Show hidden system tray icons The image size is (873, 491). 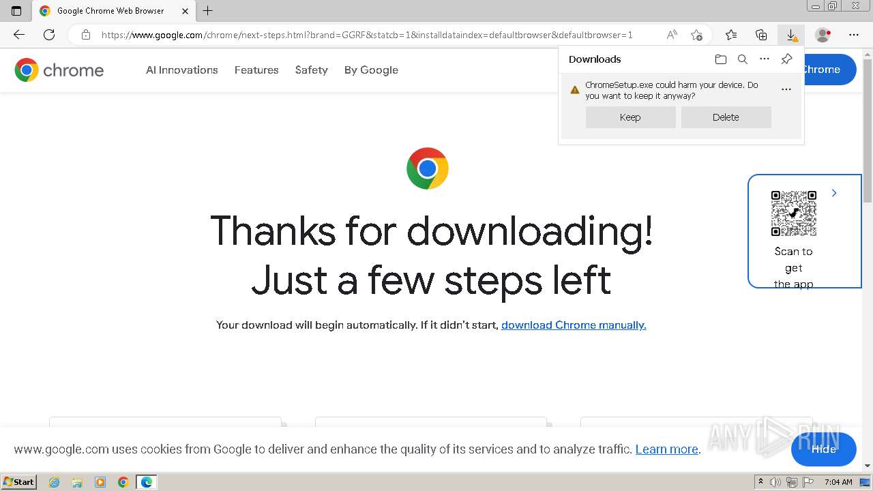[761, 482]
